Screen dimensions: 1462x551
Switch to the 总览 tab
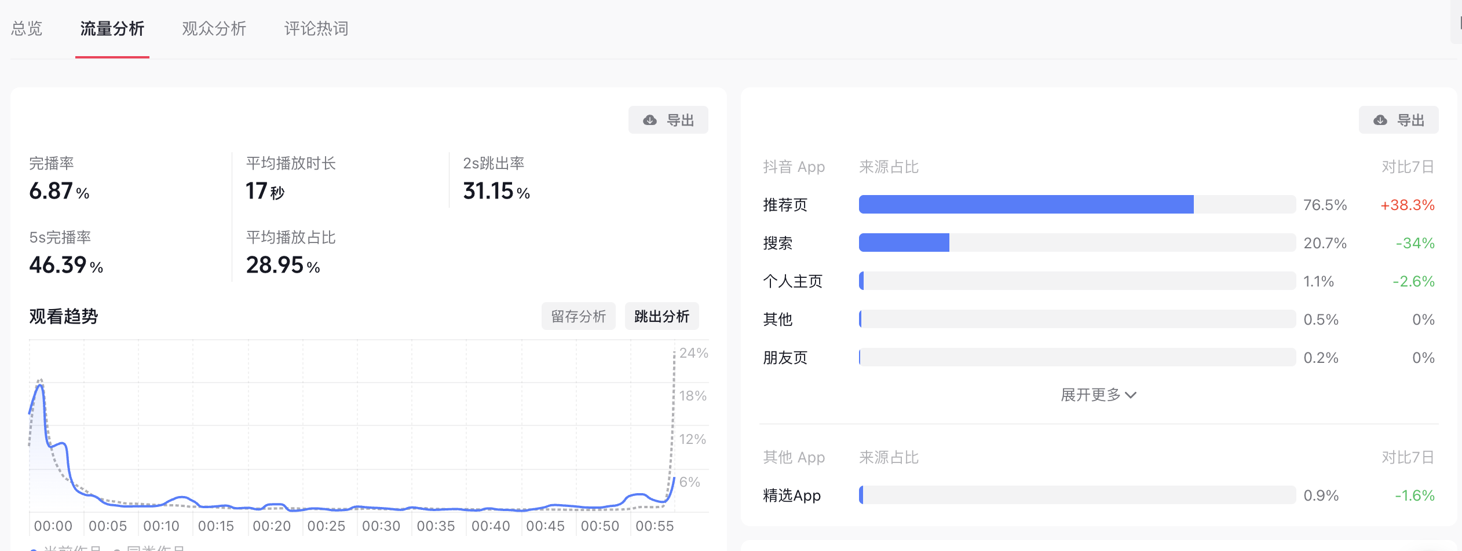(x=27, y=29)
